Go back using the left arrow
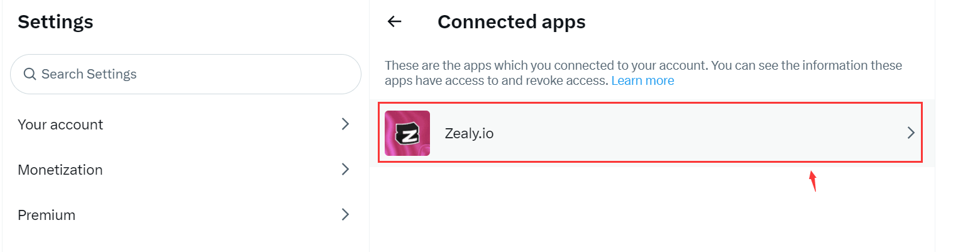Viewport: 958px width, 252px height. click(x=394, y=22)
